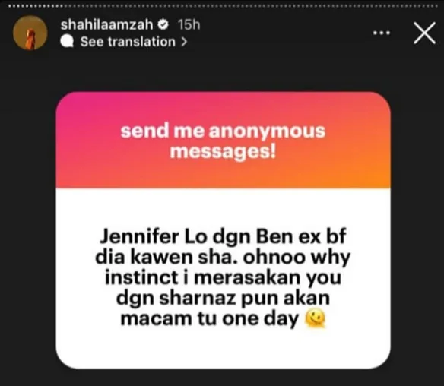The height and width of the screenshot is (386, 444).
Task: Tap the instinct i merasakan you line
Action: pyautogui.click(x=223, y=277)
